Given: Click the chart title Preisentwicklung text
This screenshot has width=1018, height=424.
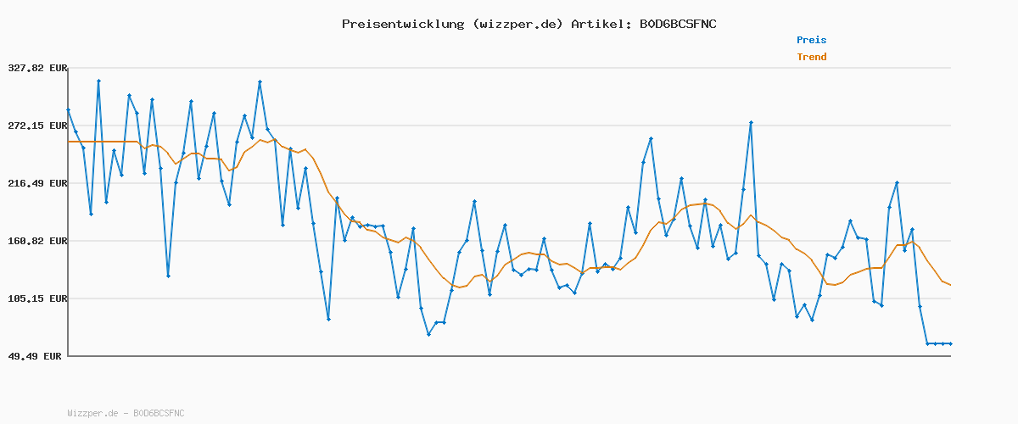Looking at the screenshot, I should tap(402, 24).
